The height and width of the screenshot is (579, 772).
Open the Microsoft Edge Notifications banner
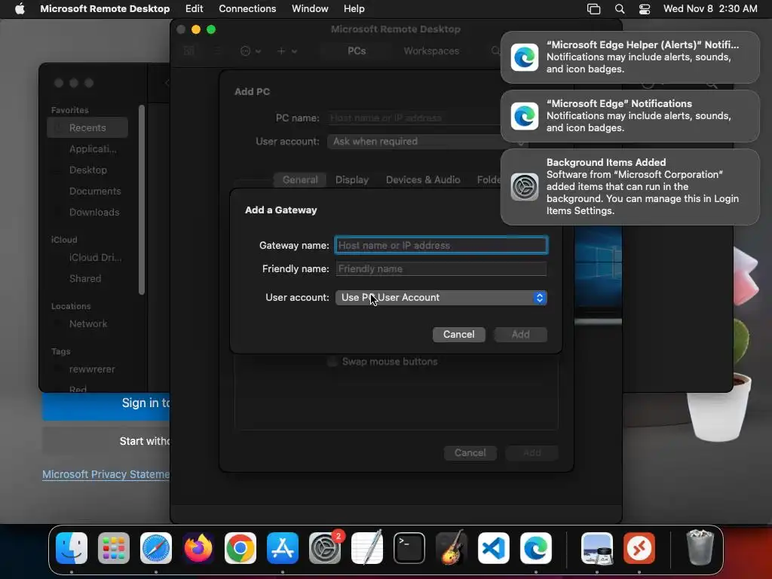[x=630, y=115]
